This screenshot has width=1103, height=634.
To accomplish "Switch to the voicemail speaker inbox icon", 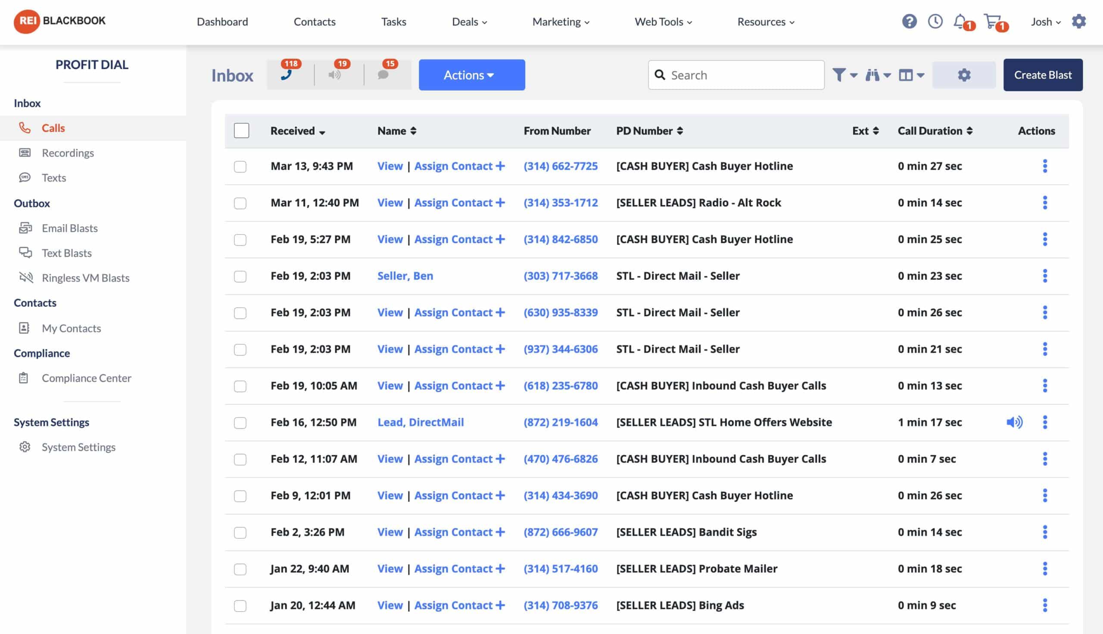I will click(334, 75).
